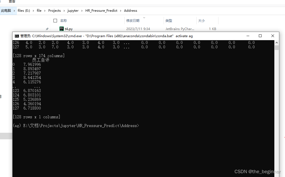Click the pin icon beside t4.py
285x177 pixels.
coord(47,29)
